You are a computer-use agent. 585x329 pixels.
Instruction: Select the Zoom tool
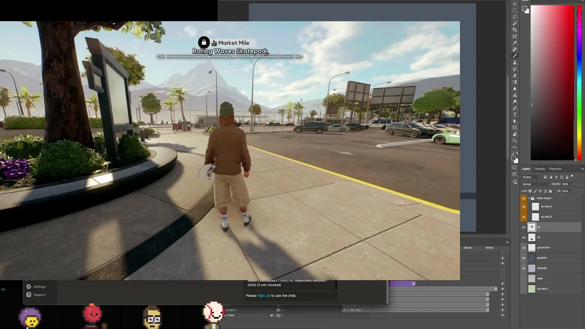tap(515, 141)
